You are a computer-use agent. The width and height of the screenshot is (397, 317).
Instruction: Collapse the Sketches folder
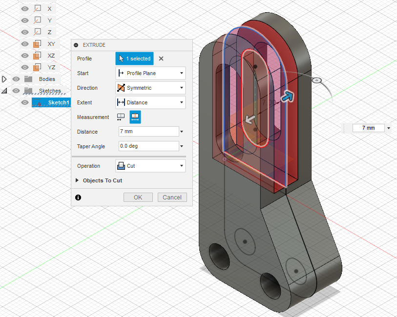tap(4, 91)
